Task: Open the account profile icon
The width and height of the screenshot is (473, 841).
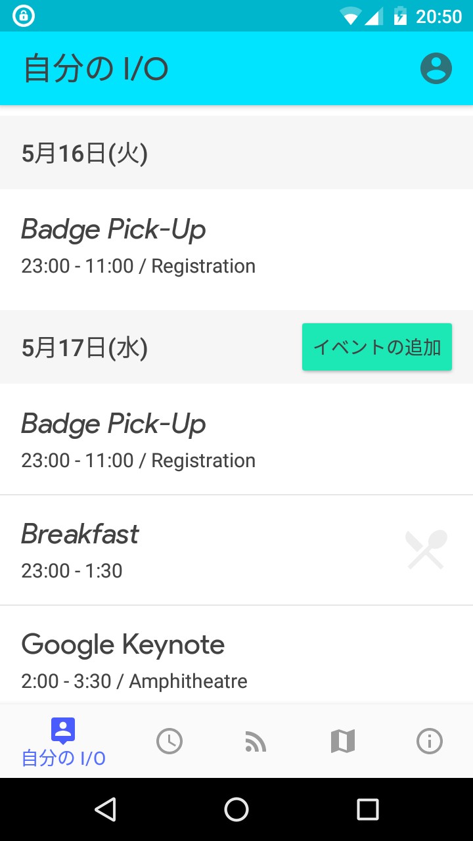Action: [436, 68]
